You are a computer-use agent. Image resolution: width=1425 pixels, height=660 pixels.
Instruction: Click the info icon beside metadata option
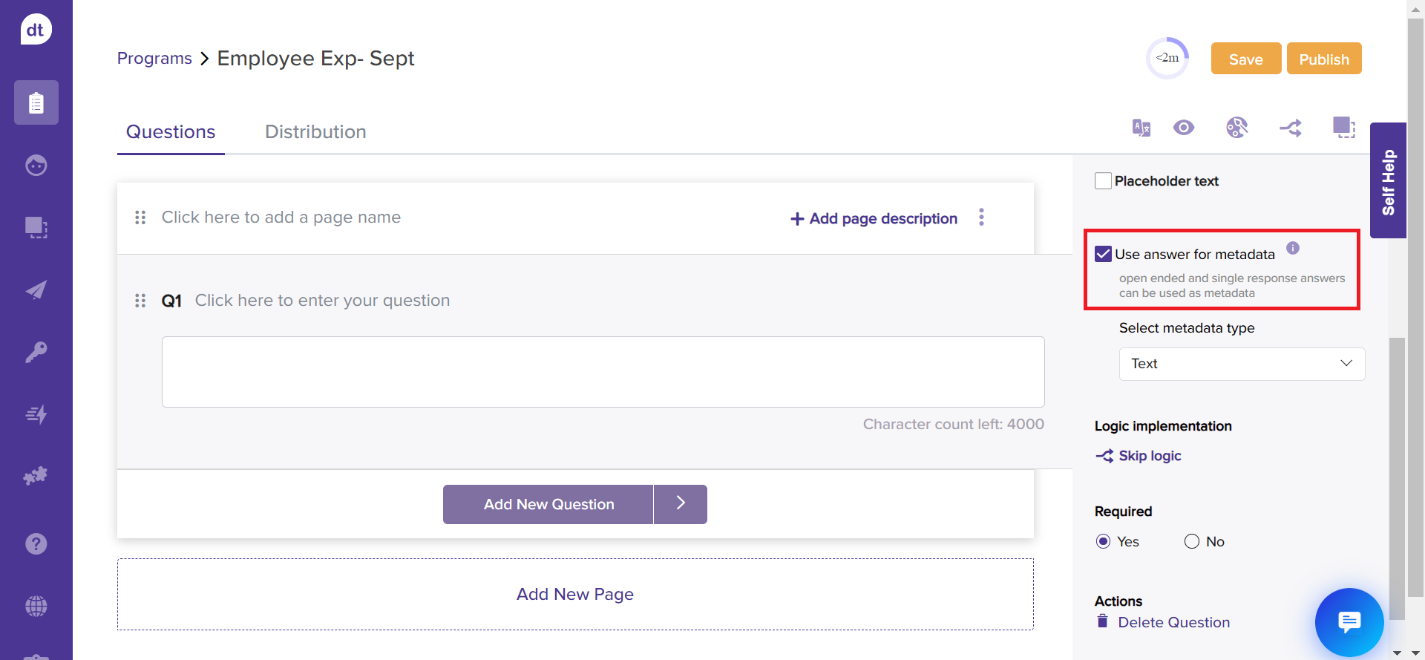[x=1293, y=249]
